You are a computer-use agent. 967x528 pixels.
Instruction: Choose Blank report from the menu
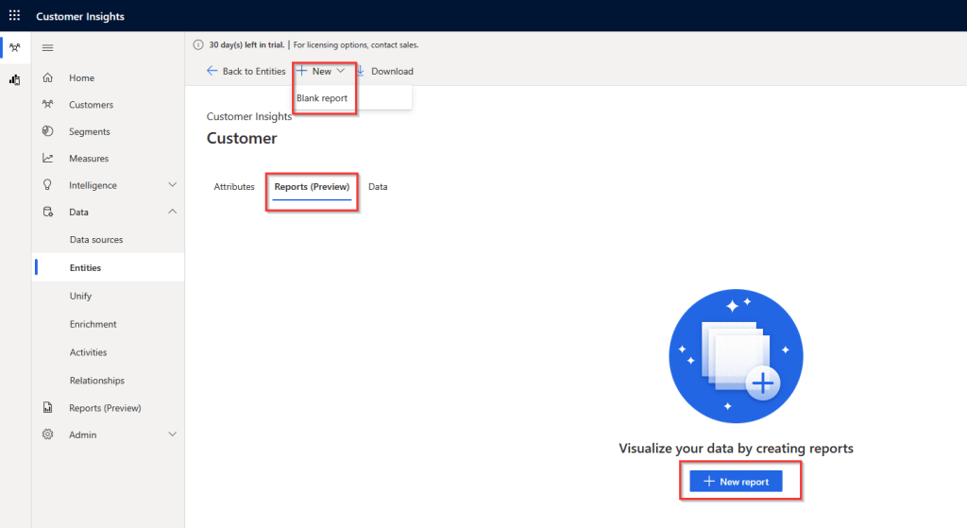(322, 98)
